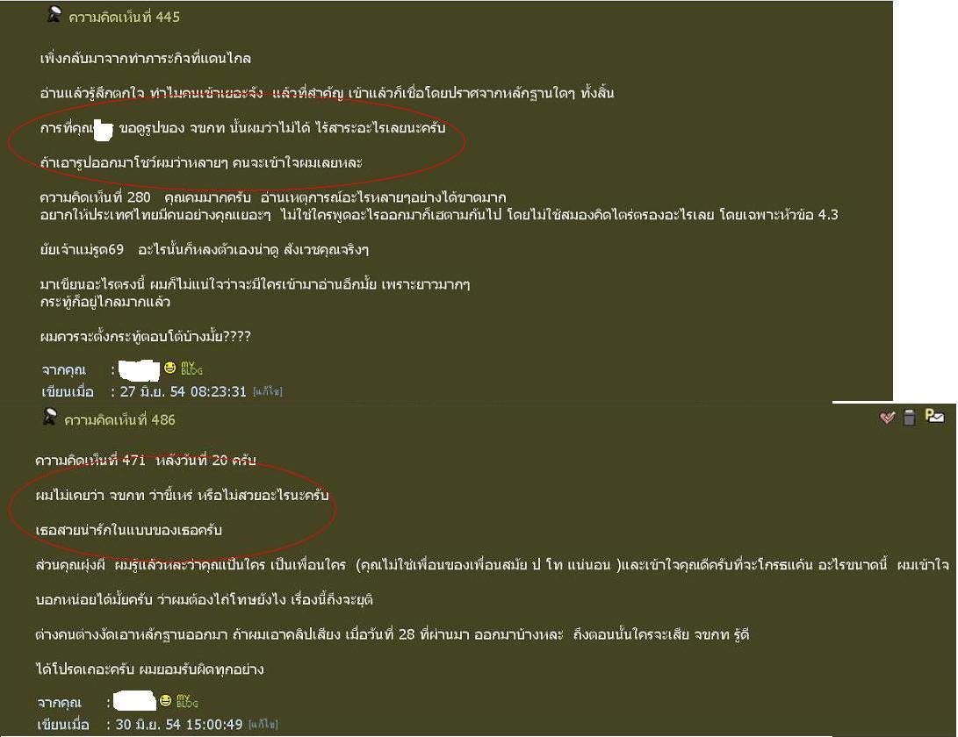Click the [แก้ไข] edit link of comment 486
Viewport: 958px width, 737px height.
[x=263, y=724]
